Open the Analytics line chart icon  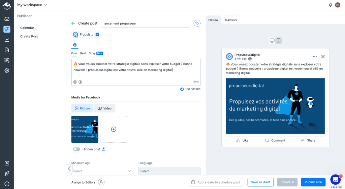click(7, 40)
